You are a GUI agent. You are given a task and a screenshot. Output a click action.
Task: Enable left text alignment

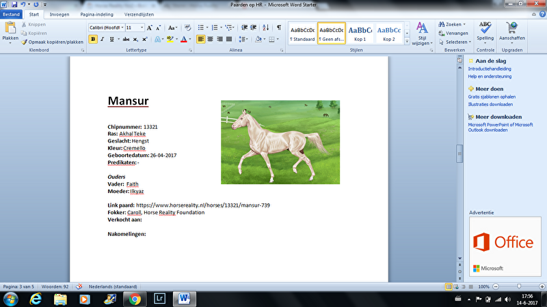(202, 40)
